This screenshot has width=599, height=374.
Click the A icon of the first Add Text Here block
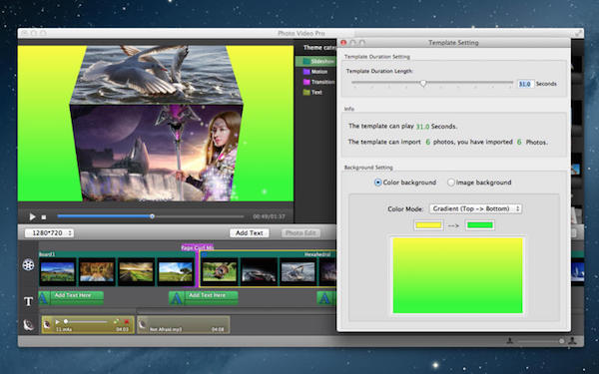coord(44,298)
